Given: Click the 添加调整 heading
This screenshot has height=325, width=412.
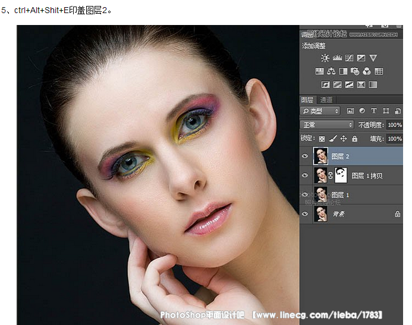Looking at the screenshot, I should [x=313, y=46].
